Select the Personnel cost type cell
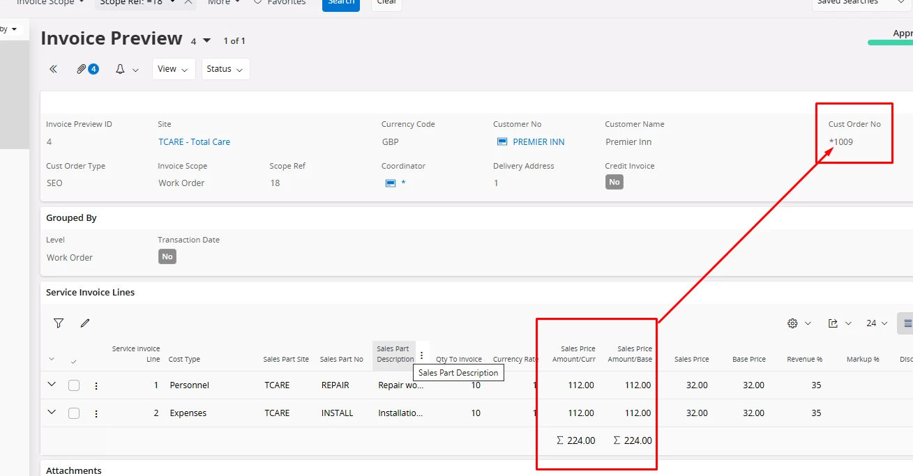This screenshot has height=476, width=913. tap(189, 385)
